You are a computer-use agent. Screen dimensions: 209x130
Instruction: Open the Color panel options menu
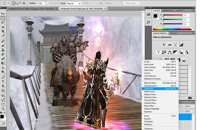point(193,11)
